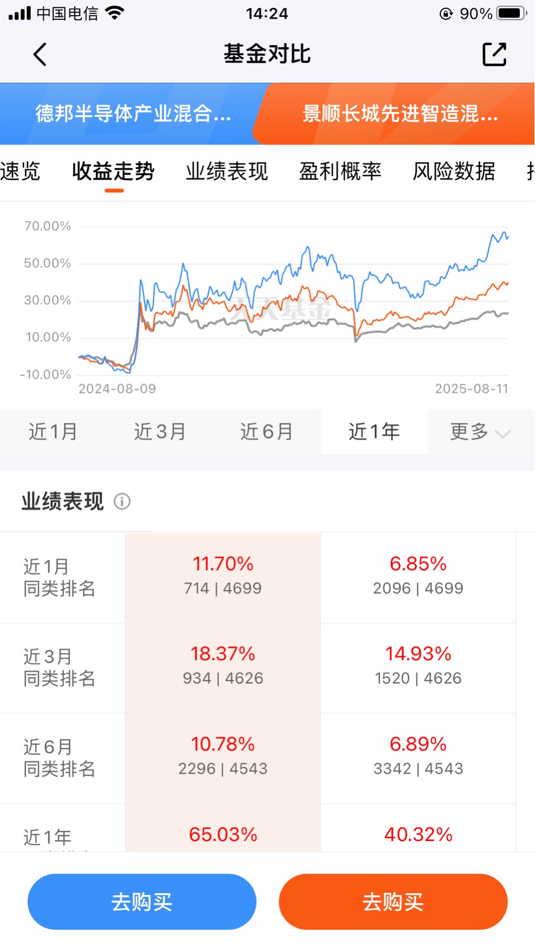Expand the 更多 time range dropdown
The image size is (535, 951).
pos(480,431)
